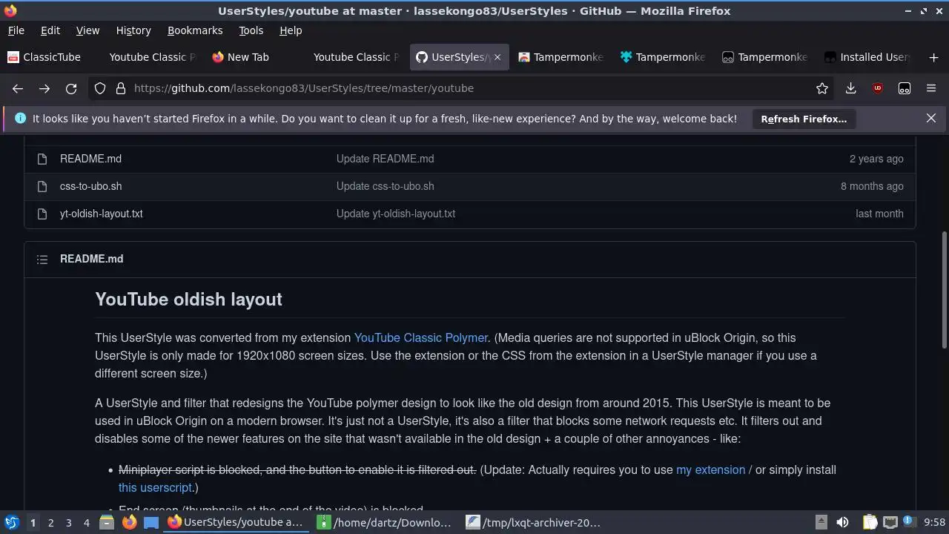Open the View menu

click(87, 30)
